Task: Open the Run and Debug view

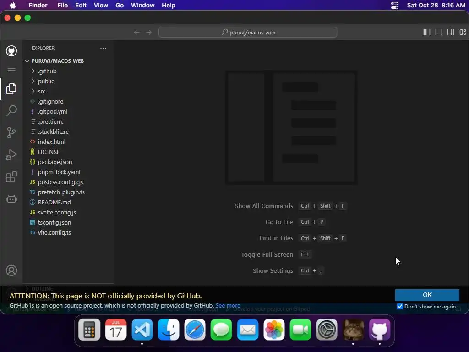Action: pyautogui.click(x=11, y=155)
